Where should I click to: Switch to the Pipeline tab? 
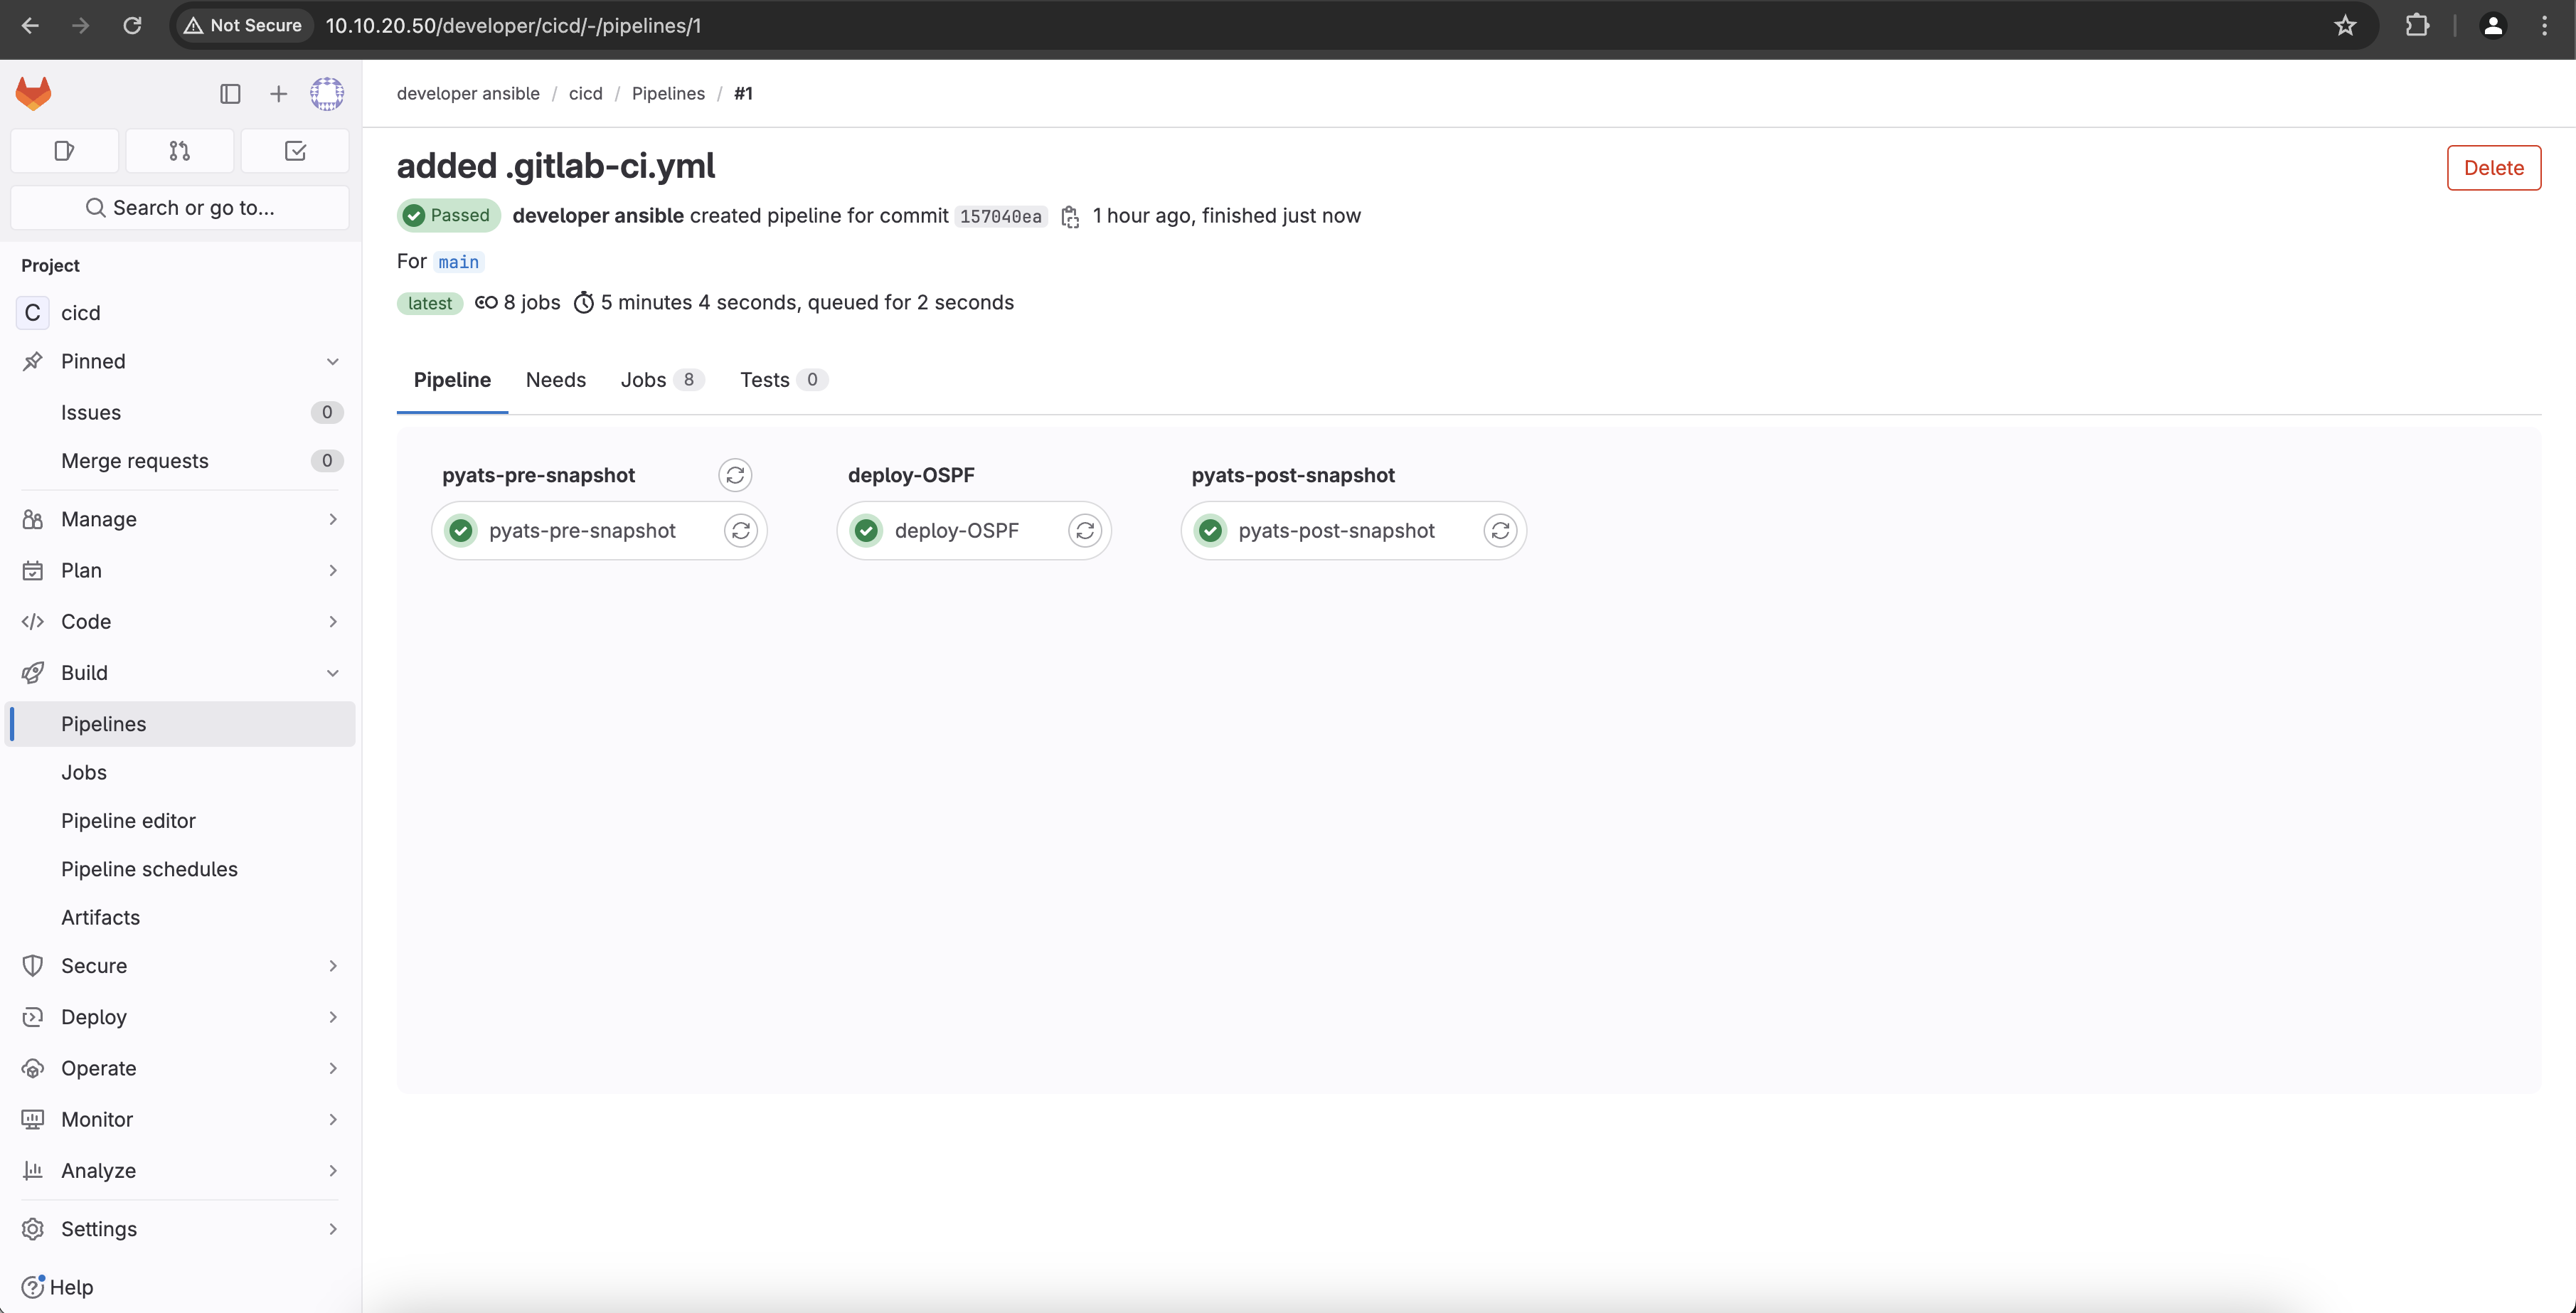click(452, 380)
